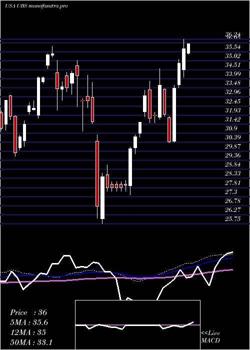Select the 26.27 price axis label
Image resolution: width=250 pixels, height=350 pixels.
[x=232, y=210]
